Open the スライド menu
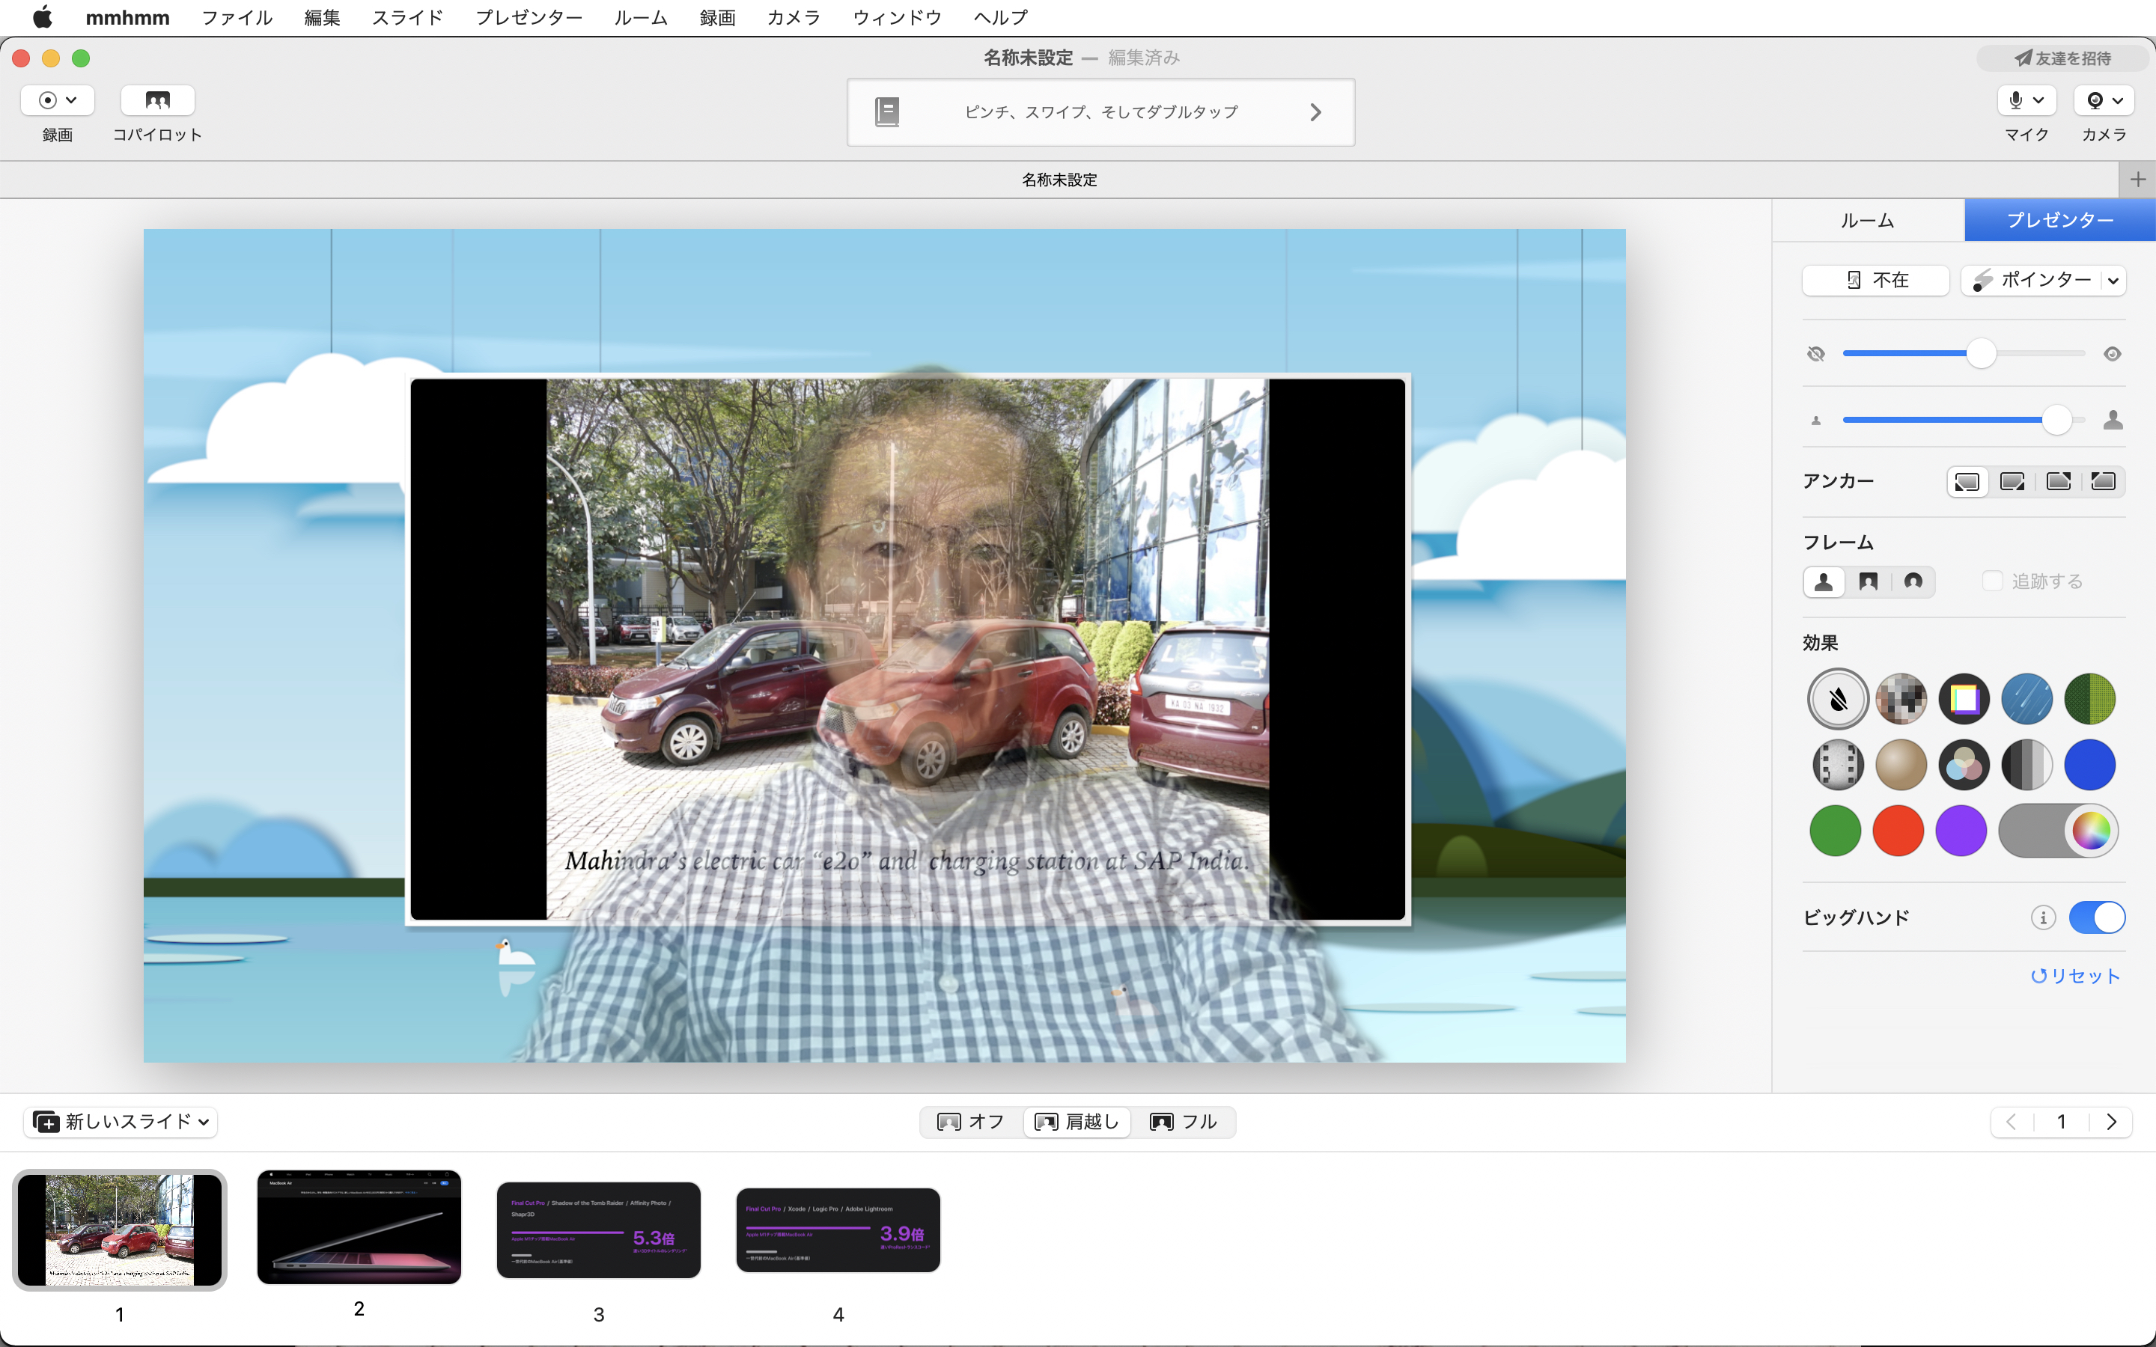 (x=408, y=17)
